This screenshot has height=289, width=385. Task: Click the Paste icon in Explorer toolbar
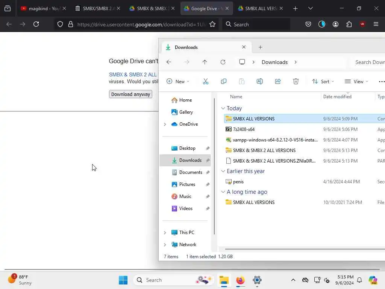pyautogui.click(x=242, y=81)
